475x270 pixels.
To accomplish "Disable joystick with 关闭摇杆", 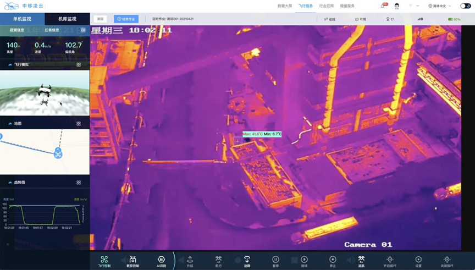I will pyautogui.click(x=447, y=261).
